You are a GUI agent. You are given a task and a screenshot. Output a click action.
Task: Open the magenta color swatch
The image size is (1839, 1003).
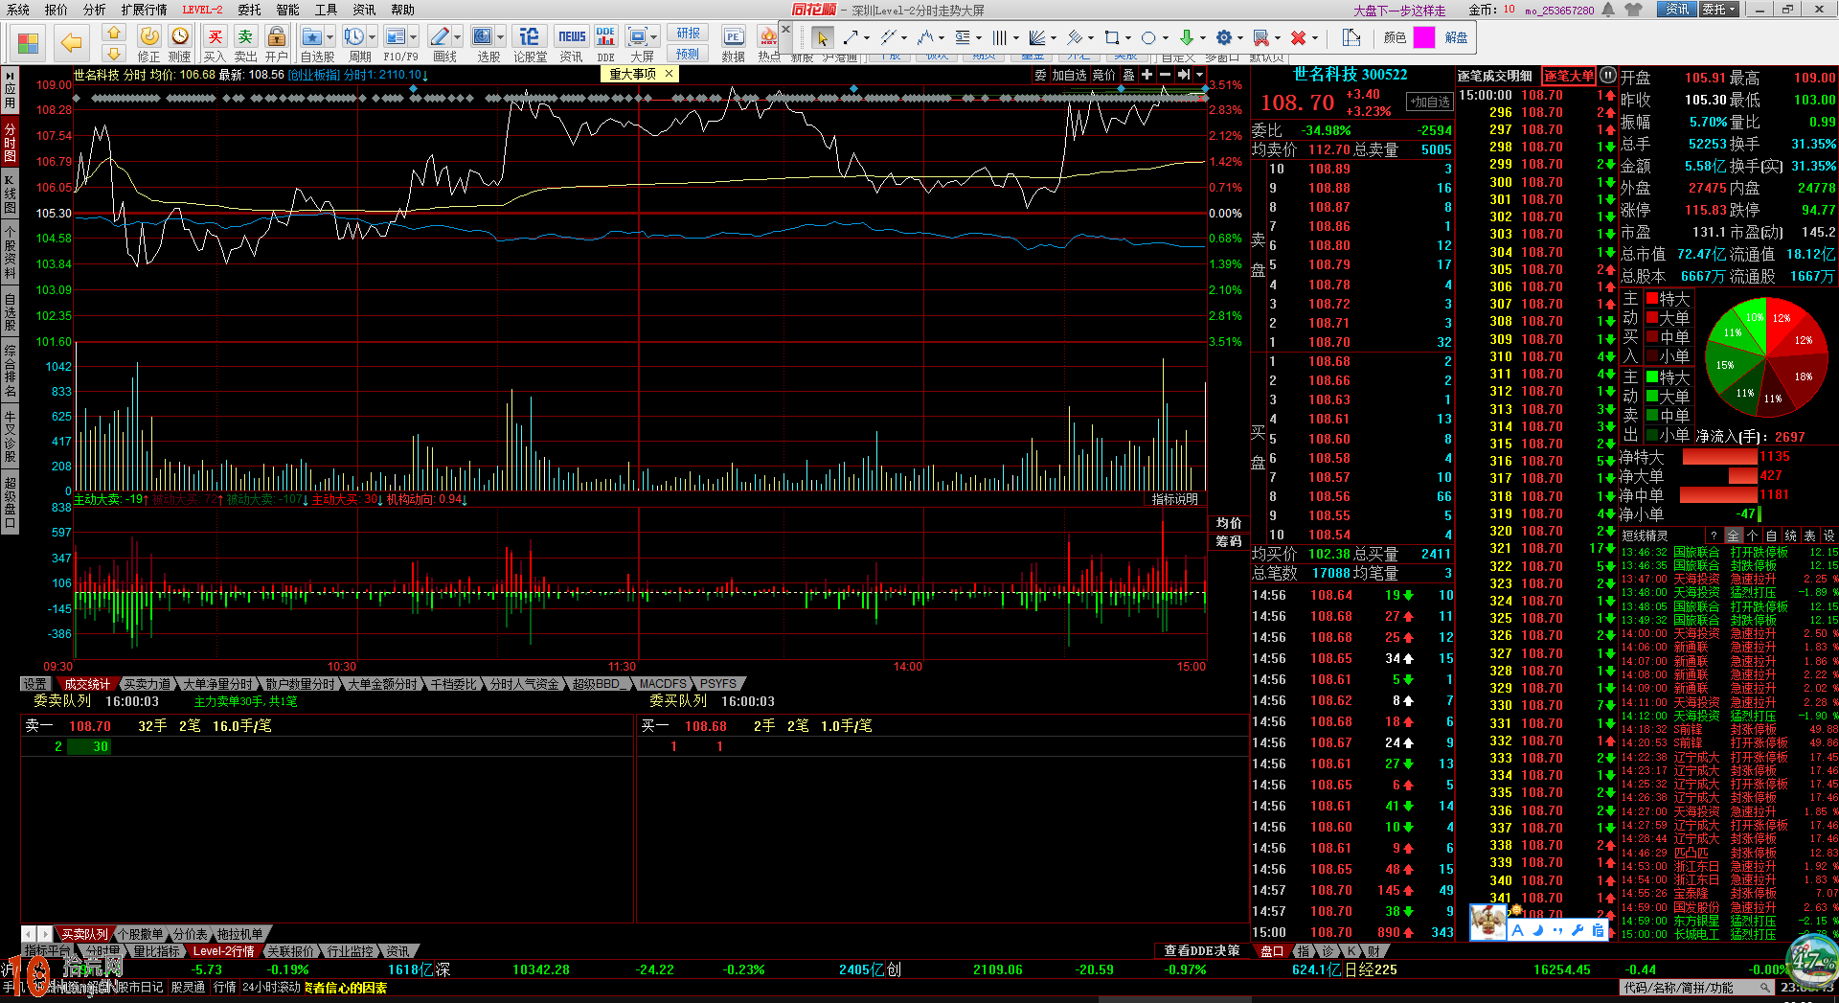coord(1424,37)
